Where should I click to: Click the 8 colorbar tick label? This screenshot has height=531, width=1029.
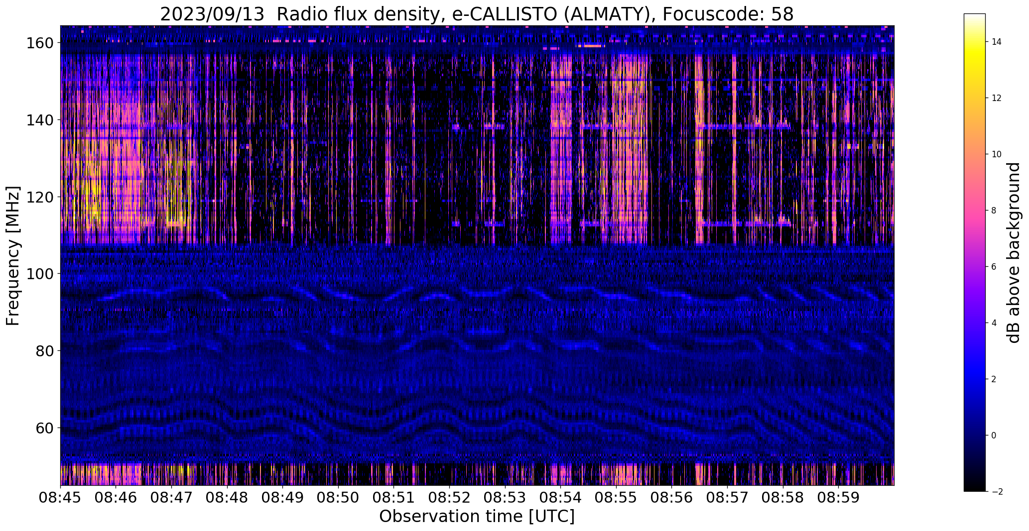994,211
